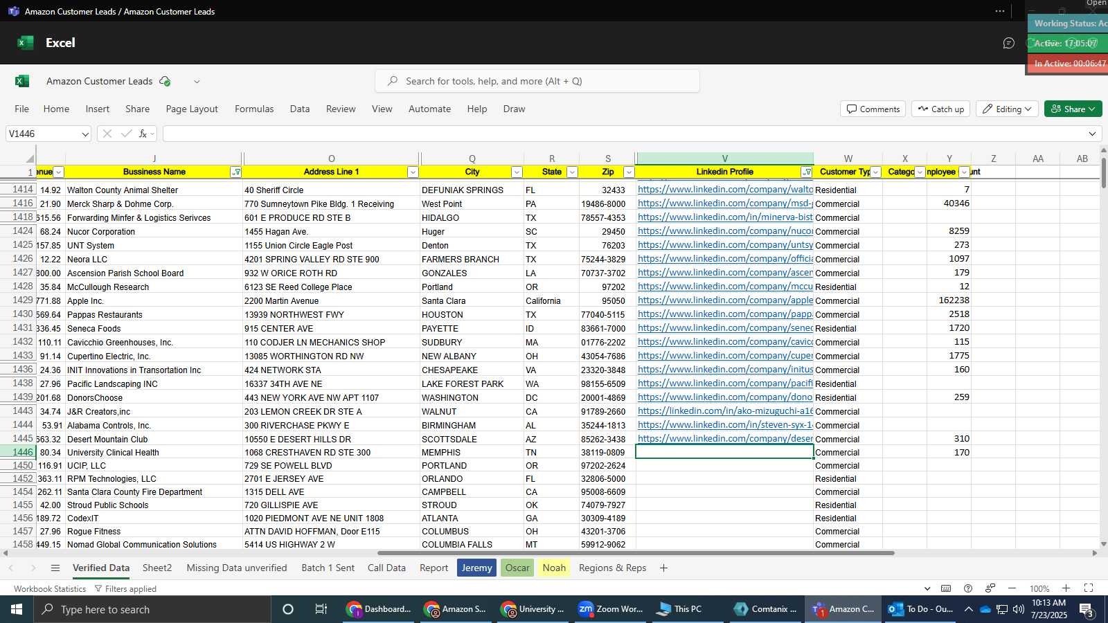
Task: Click the 100% zoom level
Action: 1039,588
